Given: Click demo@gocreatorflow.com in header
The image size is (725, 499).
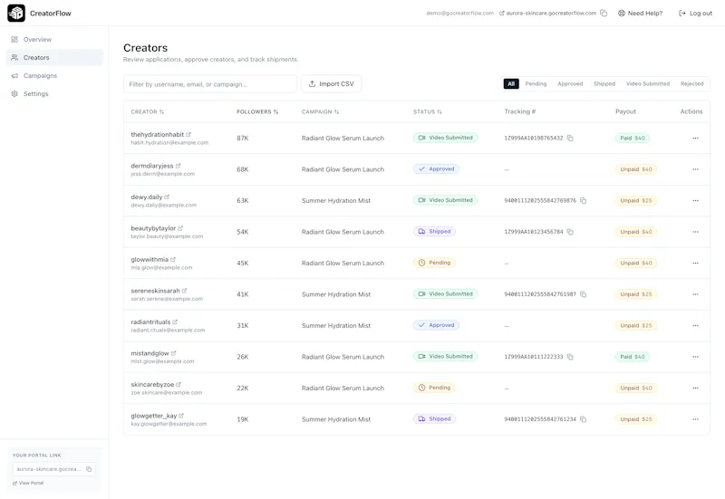Looking at the screenshot, I should [x=460, y=13].
